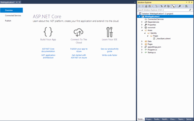Collapse the Areas folder
The height and width of the screenshot is (121, 194).
tap(142, 30)
